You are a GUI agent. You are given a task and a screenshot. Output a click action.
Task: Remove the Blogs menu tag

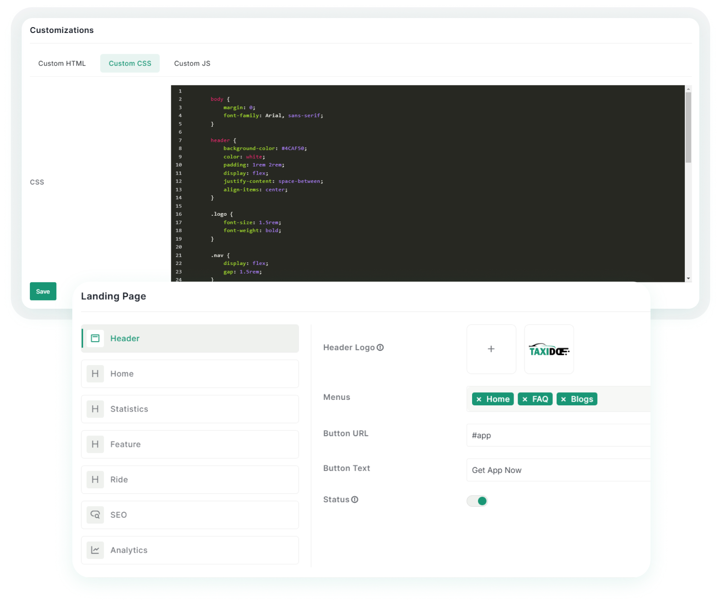[563, 399]
